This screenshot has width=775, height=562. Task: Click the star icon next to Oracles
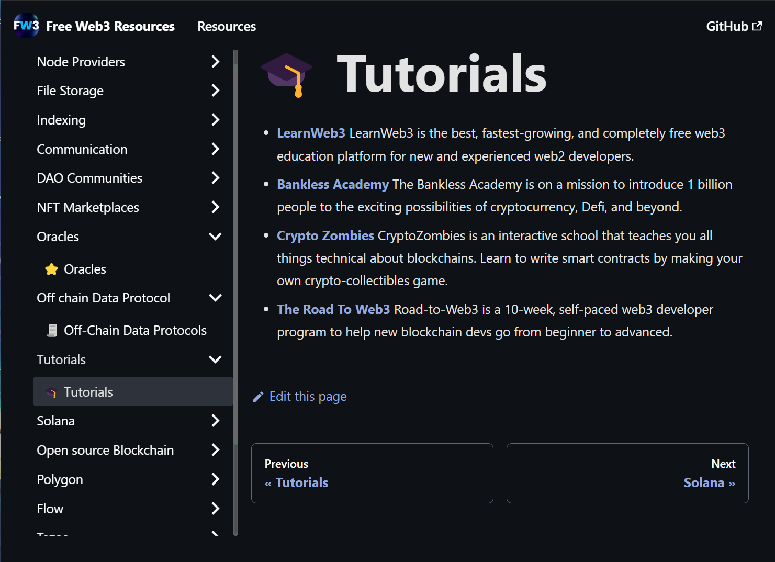[x=51, y=269]
